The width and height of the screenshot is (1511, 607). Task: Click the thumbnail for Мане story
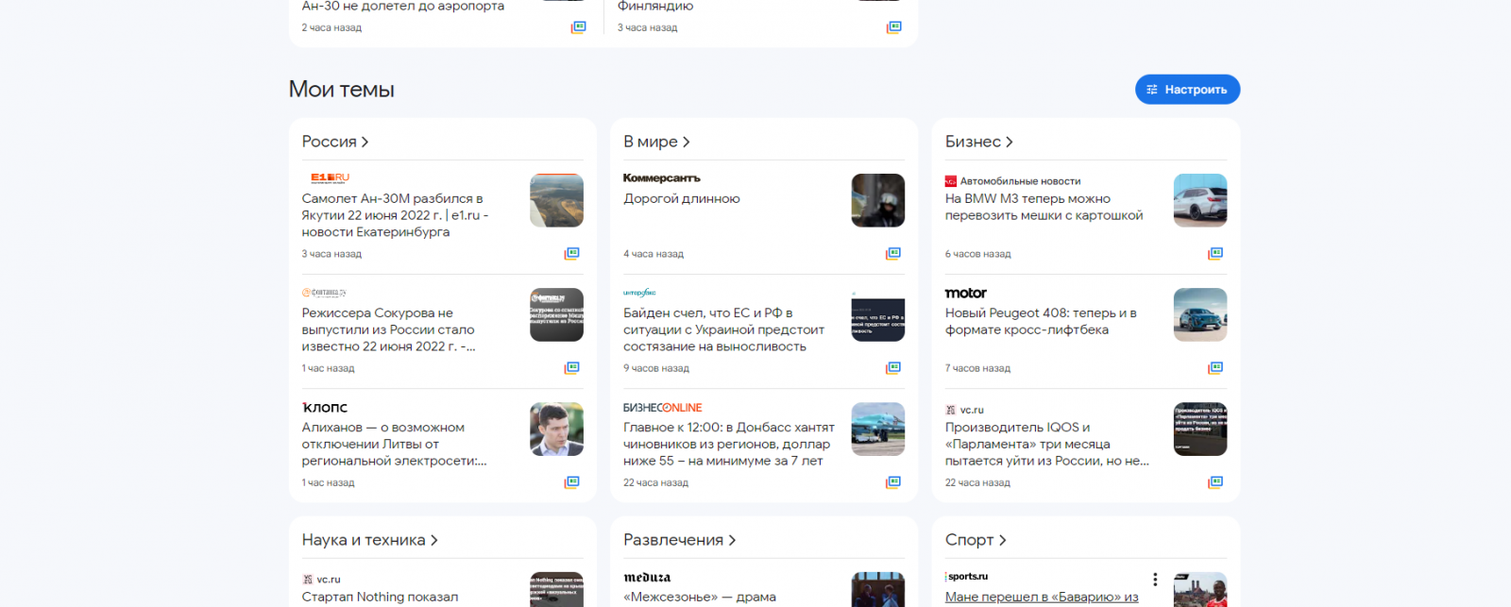click(x=1200, y=590)
